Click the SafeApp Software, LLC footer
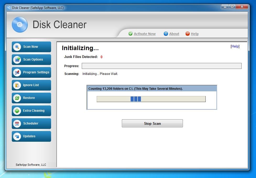Viewport: 256px width, 178px height. click(x=31, y=165)
